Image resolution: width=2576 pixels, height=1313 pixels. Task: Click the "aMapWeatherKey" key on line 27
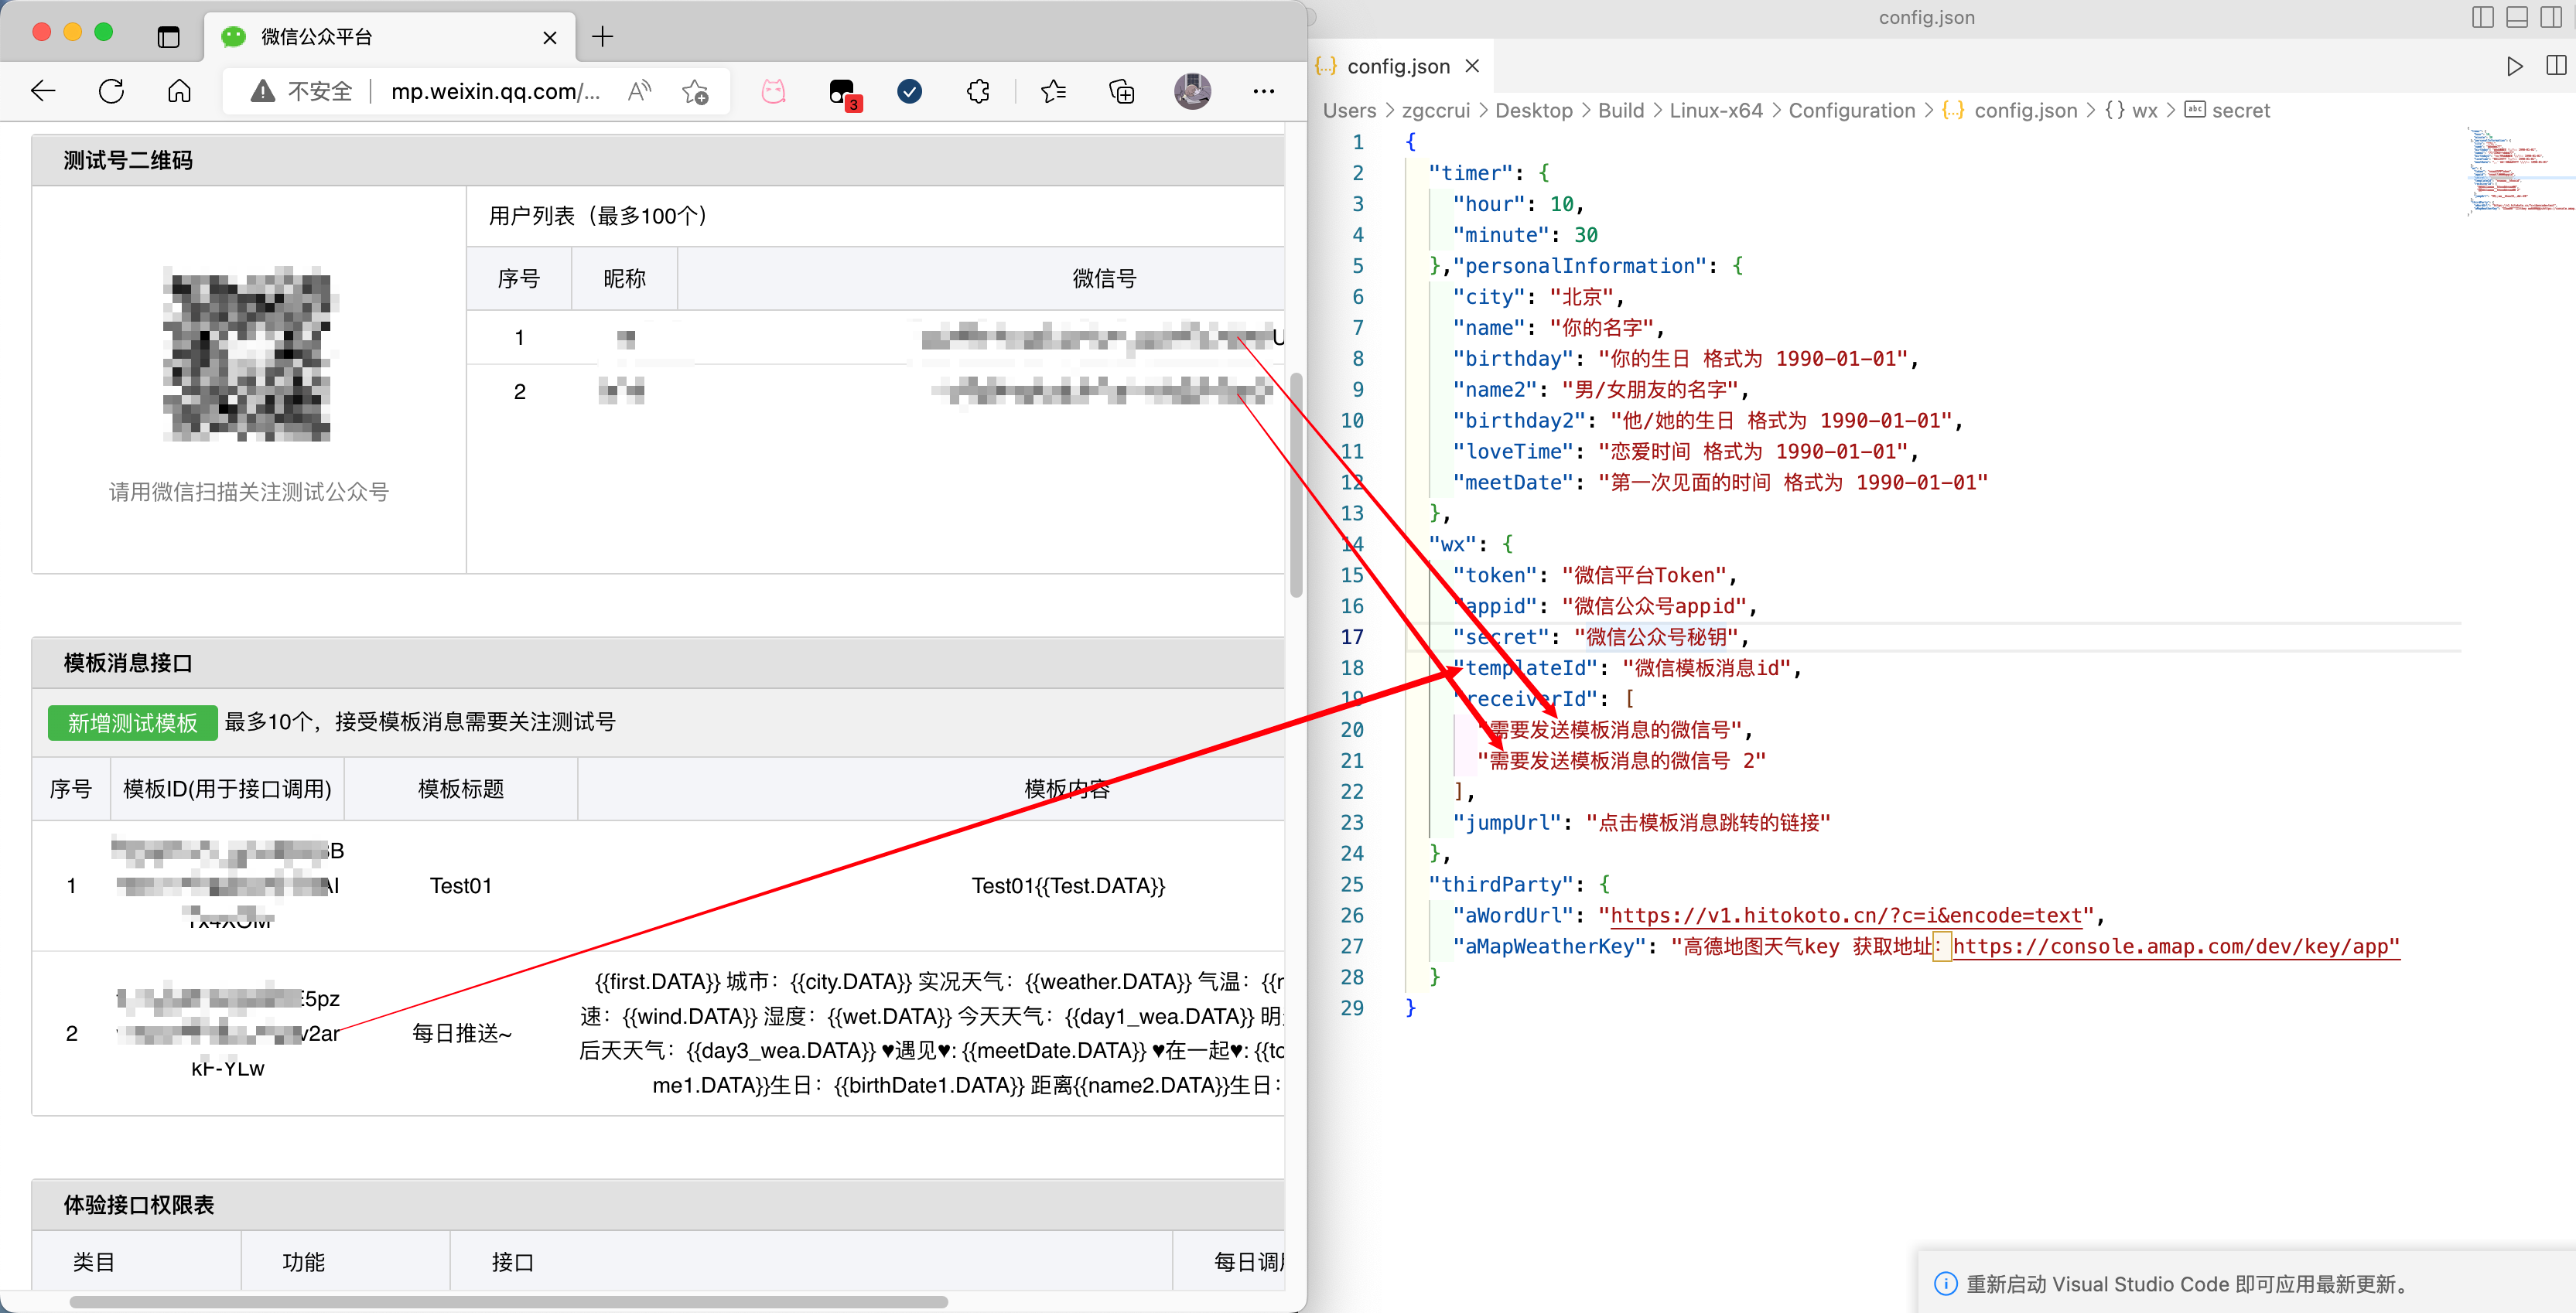click(x=1550, y=946)
